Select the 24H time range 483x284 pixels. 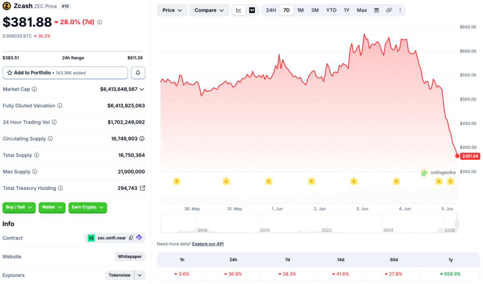(x=271, y=10)
